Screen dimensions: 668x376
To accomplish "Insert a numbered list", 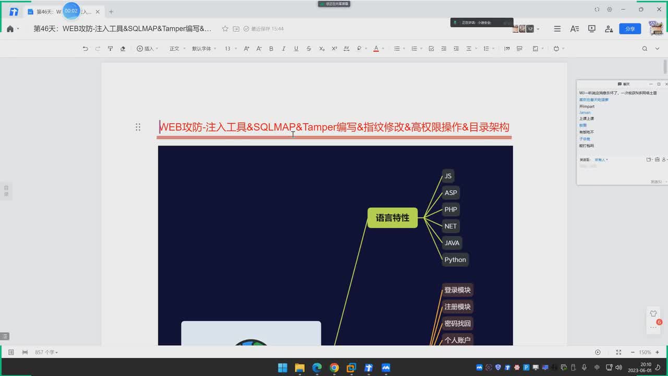I will point(414,49).
